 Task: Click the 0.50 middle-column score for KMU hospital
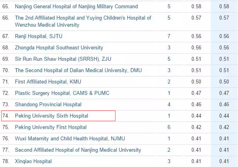tap(196, 82)
